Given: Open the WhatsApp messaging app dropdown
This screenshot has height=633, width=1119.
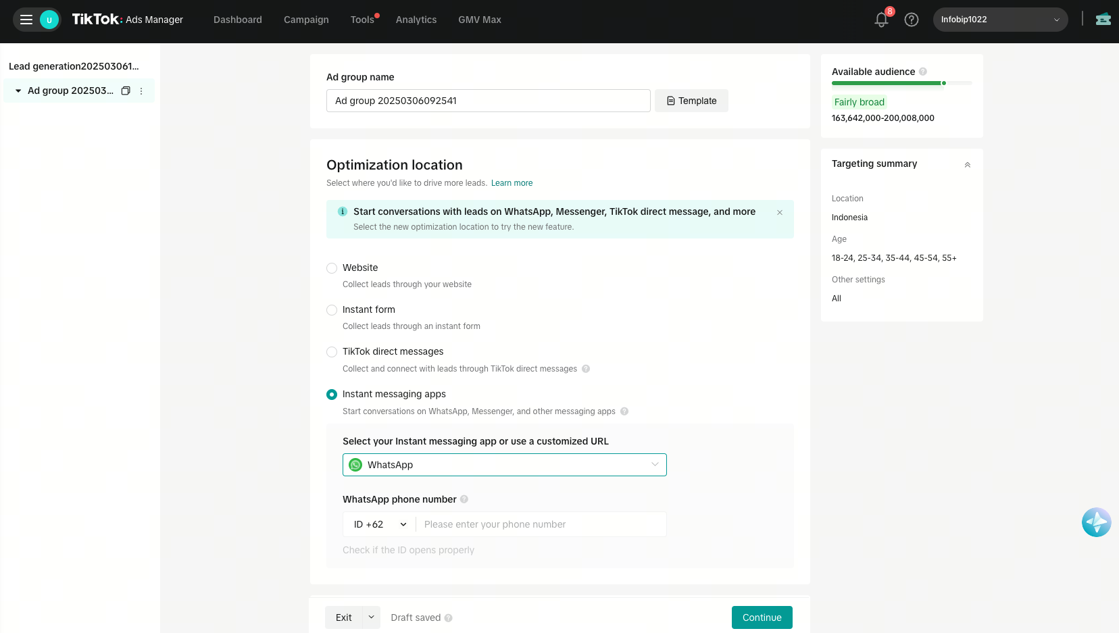Looking at the screenshot, I should [x=505, y=465].
